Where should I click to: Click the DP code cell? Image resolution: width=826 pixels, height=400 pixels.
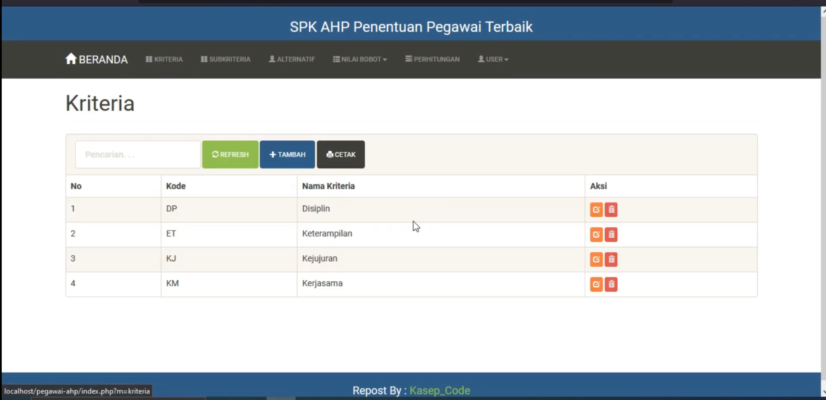click(229, 210)
